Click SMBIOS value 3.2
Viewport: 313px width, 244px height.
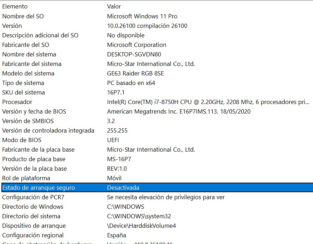[x=111, y=121]
